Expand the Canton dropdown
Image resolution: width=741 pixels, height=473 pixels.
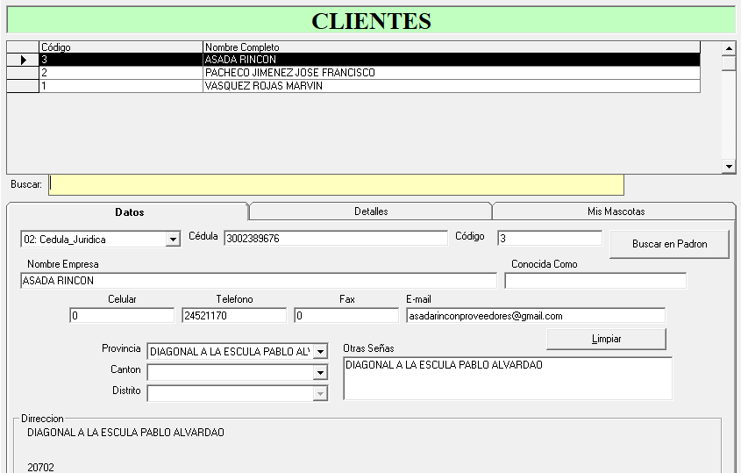coord(320,373)
